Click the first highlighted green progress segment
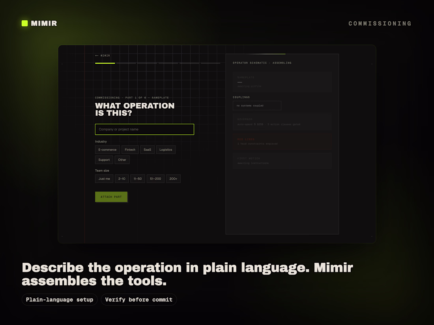Viewport: 434px width, 325px height. (x=105, y=63)
